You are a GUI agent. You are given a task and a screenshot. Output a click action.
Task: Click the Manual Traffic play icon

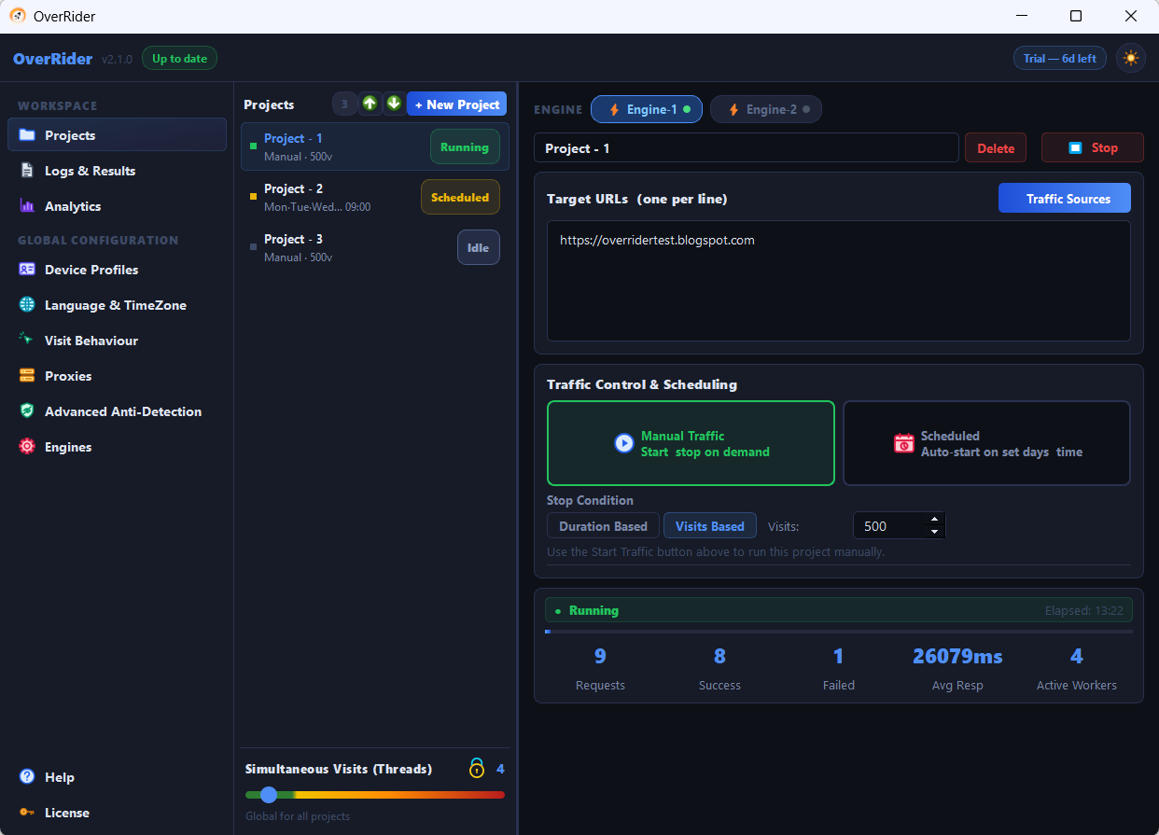[624, 443]
